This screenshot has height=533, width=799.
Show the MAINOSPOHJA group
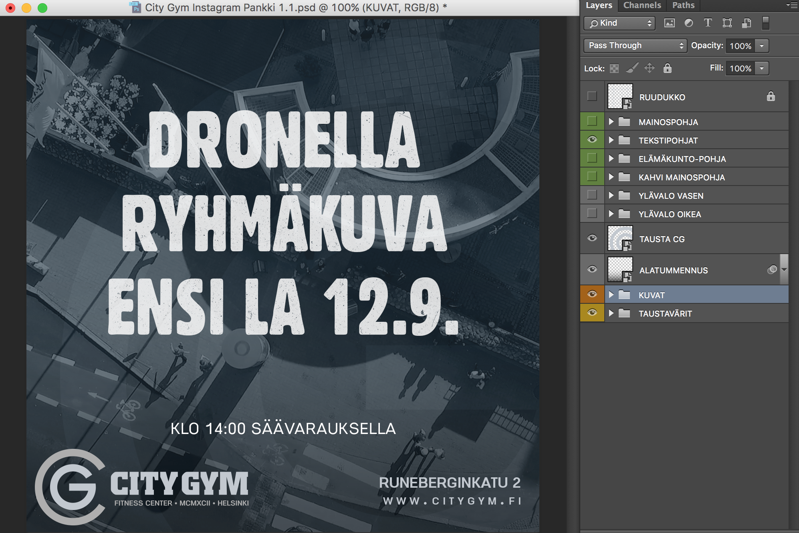pyautogui.click(x=592, y=121)
